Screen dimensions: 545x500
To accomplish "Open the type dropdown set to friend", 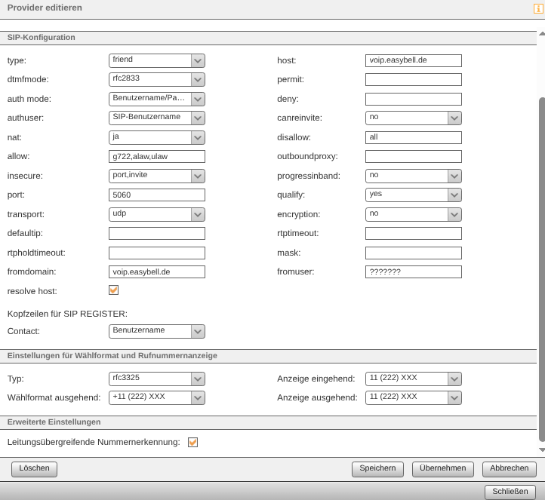I will pyautogui.click(x=156, y=60).
